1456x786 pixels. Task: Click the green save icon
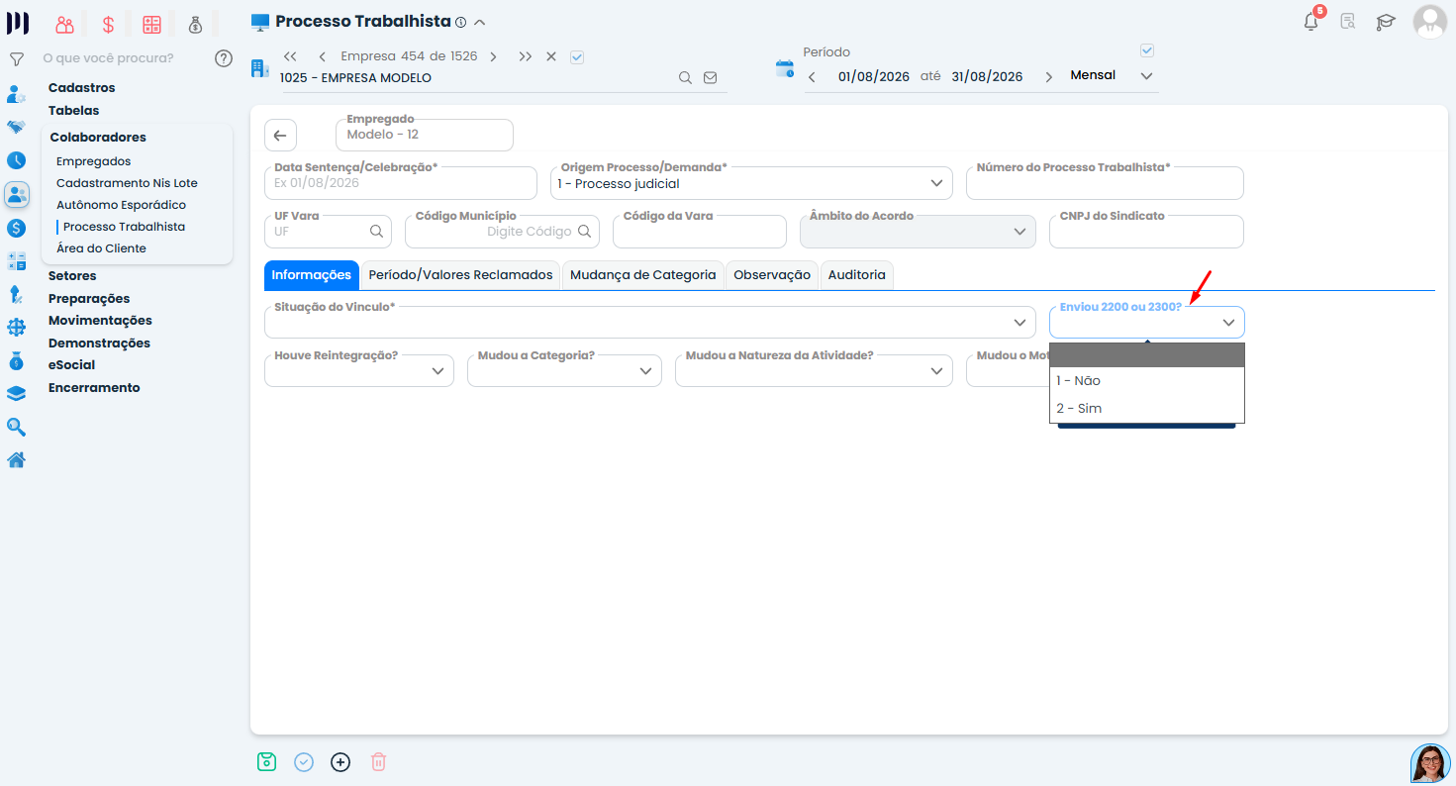pyautogui.click(x=266, y=761)
